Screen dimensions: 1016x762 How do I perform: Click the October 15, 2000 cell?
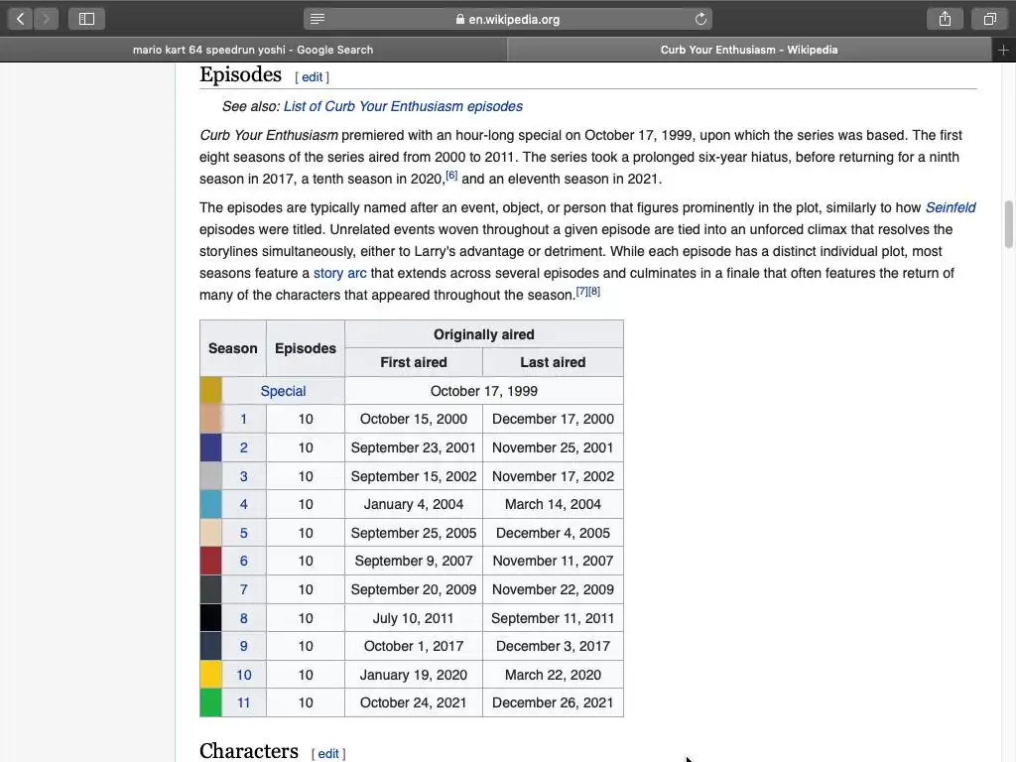(x=414, y=420)
